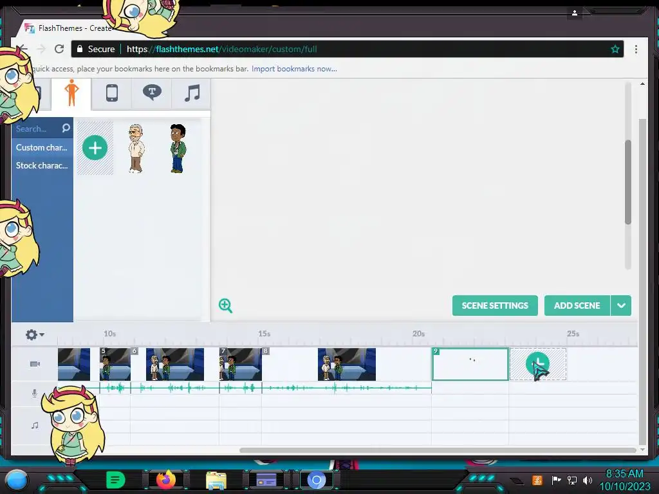Click the microphone voice track icon

click(x=35, y=393)
